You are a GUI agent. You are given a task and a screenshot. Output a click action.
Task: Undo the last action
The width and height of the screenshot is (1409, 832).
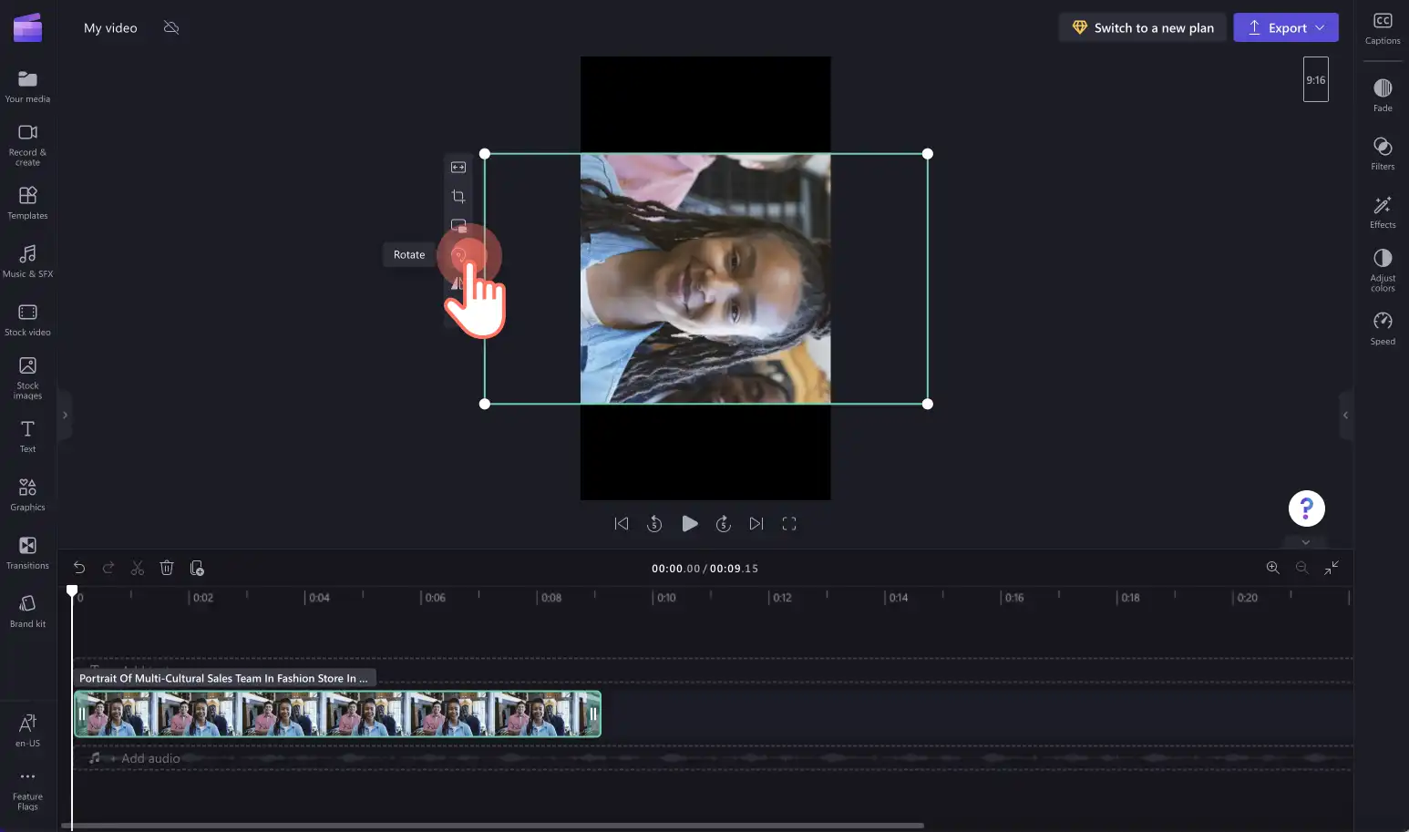pos(79,568)
